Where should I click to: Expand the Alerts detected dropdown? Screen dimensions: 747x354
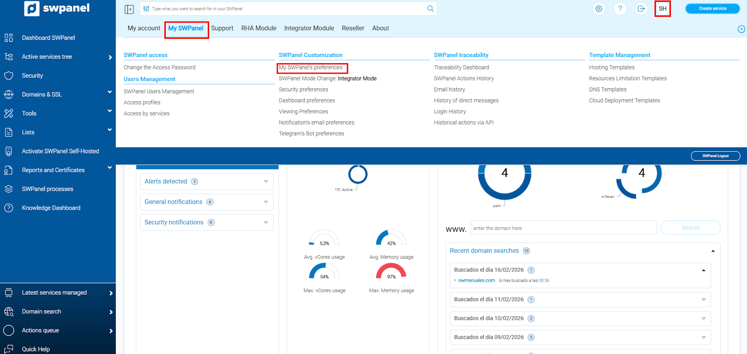(266, 181)
